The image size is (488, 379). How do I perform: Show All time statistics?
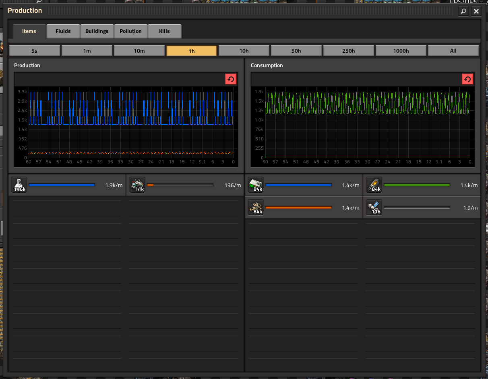(x=453, y=51)
